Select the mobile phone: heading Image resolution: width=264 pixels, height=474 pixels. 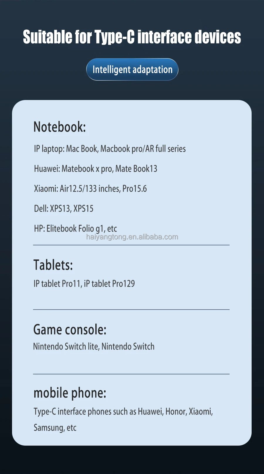(x=70, y=393)
